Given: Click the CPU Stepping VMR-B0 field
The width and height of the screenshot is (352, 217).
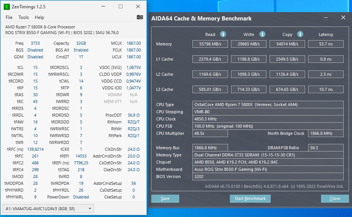Looking at the screenshot, I should [x=268, y=112].
